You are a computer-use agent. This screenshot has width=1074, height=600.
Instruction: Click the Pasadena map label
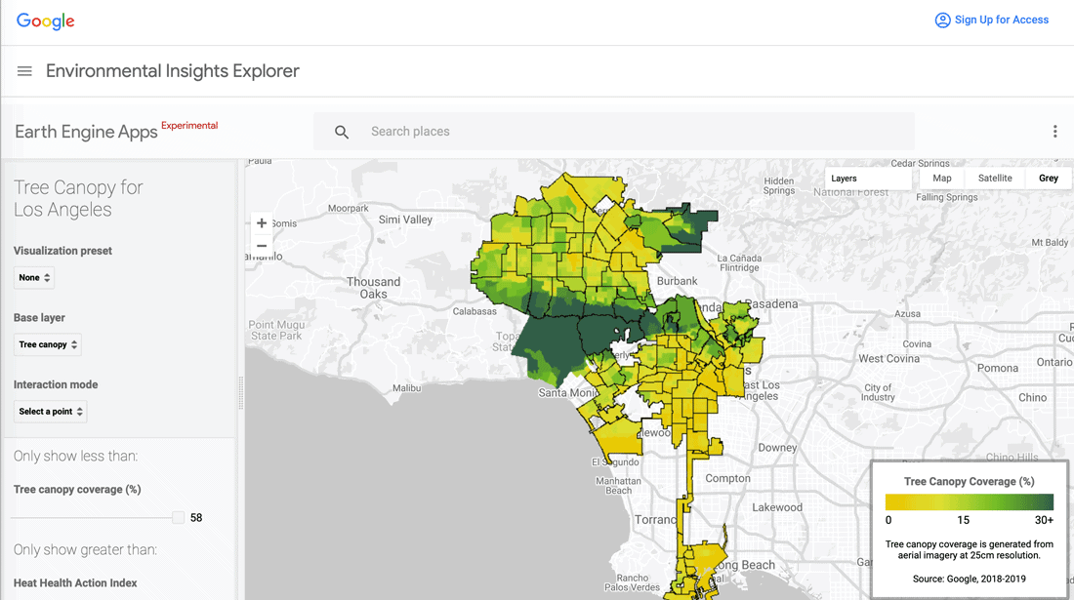click(x=772, y=303)
